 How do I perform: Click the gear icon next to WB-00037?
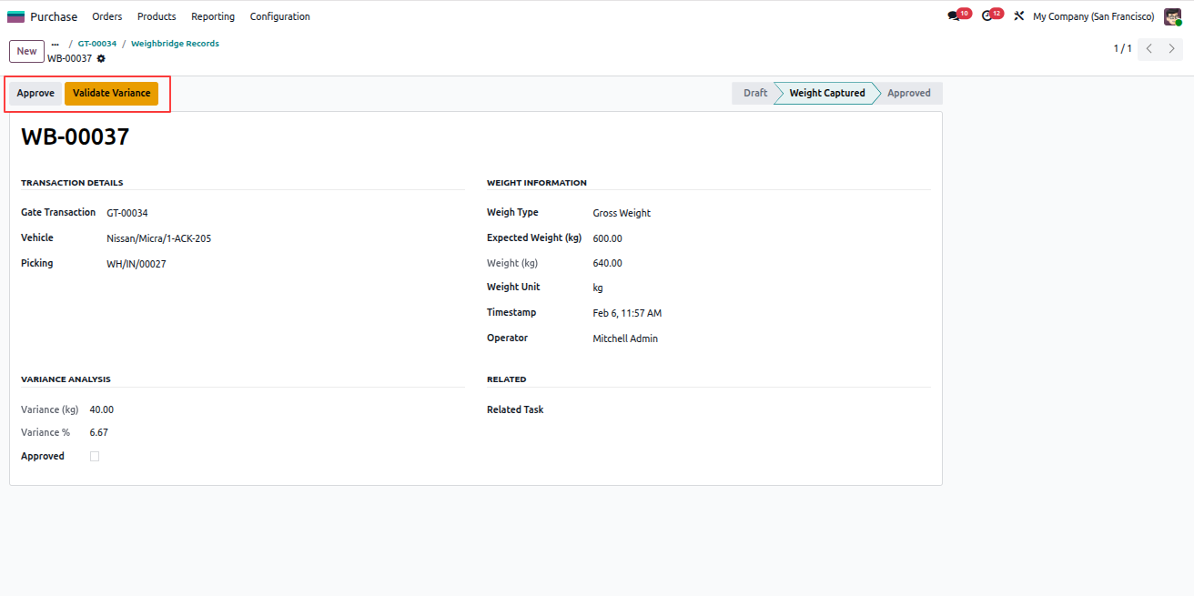coord(101,58)
